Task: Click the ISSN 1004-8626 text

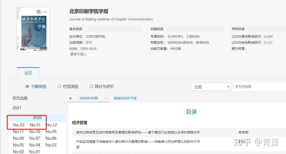Action: click(x=83, y=49)
